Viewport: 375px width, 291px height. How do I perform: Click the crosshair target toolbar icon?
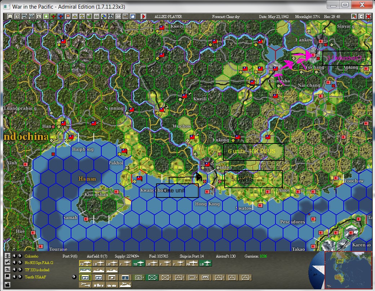[111, 17]
